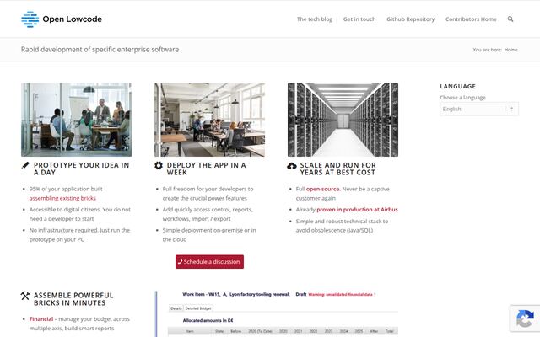The width and height of the screenshot is (540, 337).
Task: Open Get in touch menu item
Action: 359,19
